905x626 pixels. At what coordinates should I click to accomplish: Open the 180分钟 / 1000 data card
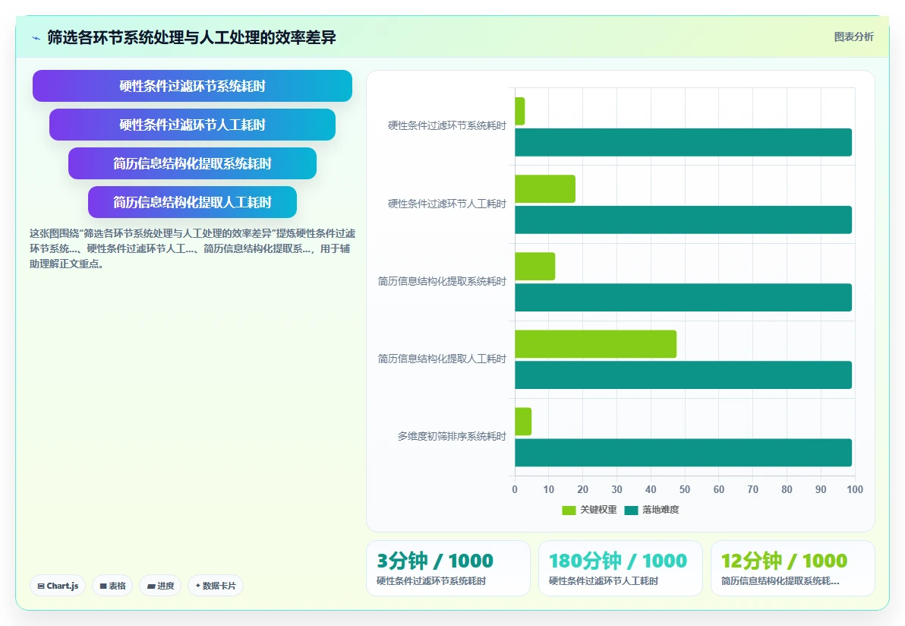tap(620, 568)
